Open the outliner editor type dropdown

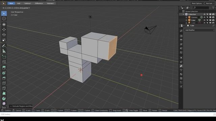pyautogui.click(x=183, y=8)
